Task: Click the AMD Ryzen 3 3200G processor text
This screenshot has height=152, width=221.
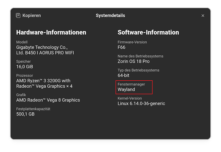Action: pyautogui.click(x=44, y=83)
